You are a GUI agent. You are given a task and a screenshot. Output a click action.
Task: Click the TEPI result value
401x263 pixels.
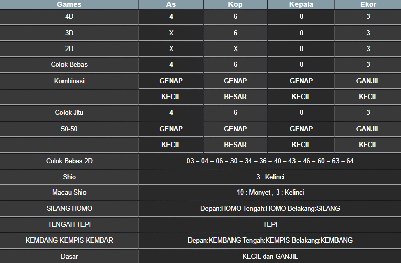[270, 224]
